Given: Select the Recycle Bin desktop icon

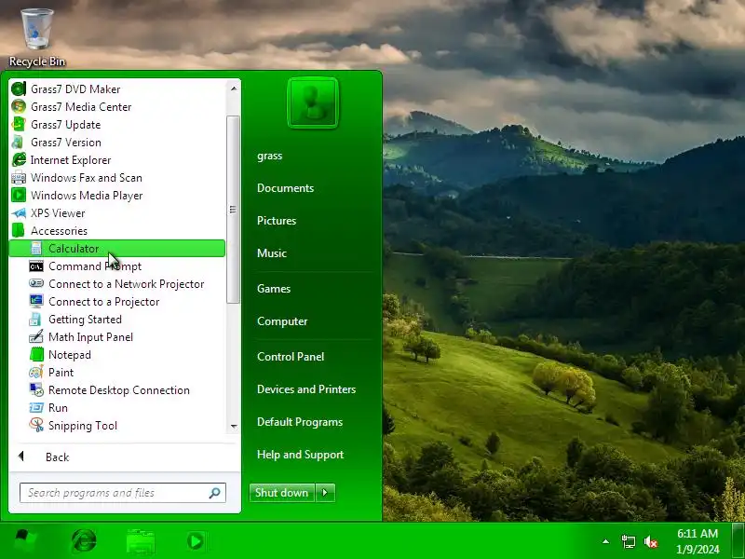Looking at the screenshot, I should [37, 38].
